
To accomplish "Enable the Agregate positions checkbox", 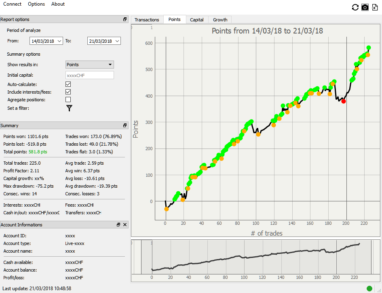I will [68, 100].
